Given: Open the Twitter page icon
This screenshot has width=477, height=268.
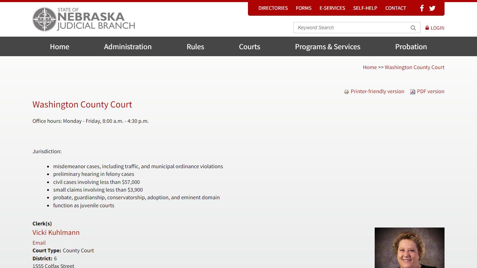Looking at the screenshot, I should [432, 8].
